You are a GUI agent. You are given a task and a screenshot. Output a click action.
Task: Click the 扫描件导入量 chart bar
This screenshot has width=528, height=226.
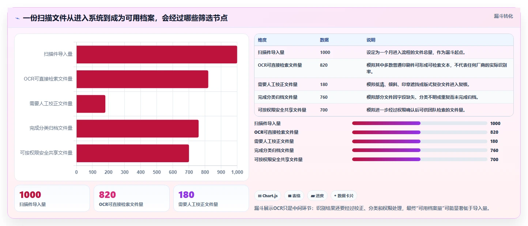pos(157,54)
